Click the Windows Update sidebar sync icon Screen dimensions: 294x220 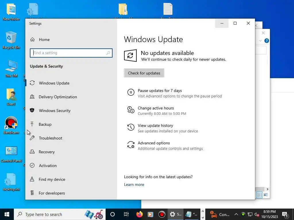coord(32,83)
